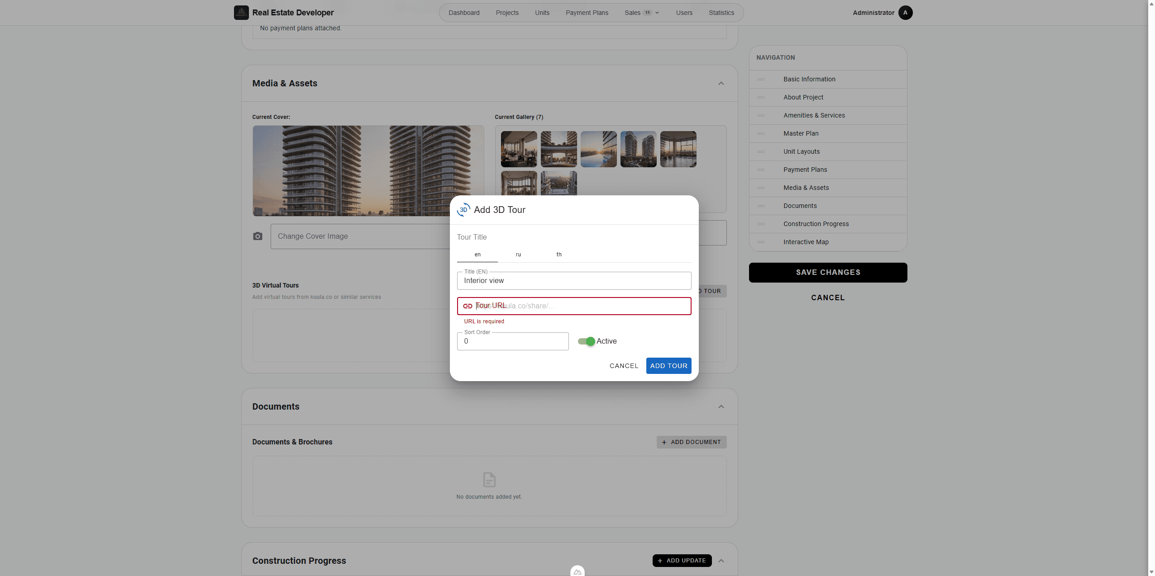Click the drag handle beside Master Plan

(761, 134)
